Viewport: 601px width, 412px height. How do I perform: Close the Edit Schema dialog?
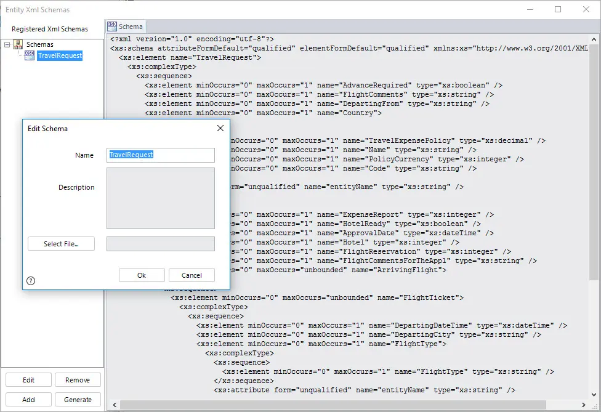click(x=220, y=128)
